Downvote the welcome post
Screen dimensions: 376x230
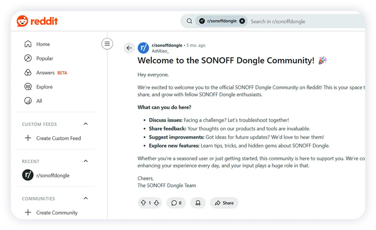[x=156, y=203]
